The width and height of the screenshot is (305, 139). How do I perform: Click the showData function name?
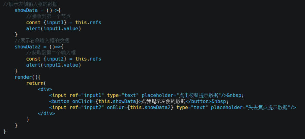(x=26, y=10)
